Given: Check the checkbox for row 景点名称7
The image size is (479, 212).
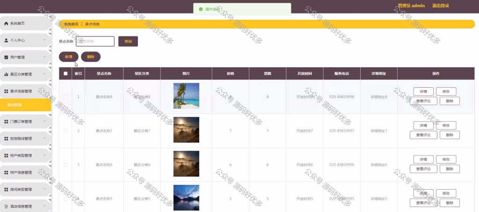Looking at the screenshot, I should tap(65, 131).
